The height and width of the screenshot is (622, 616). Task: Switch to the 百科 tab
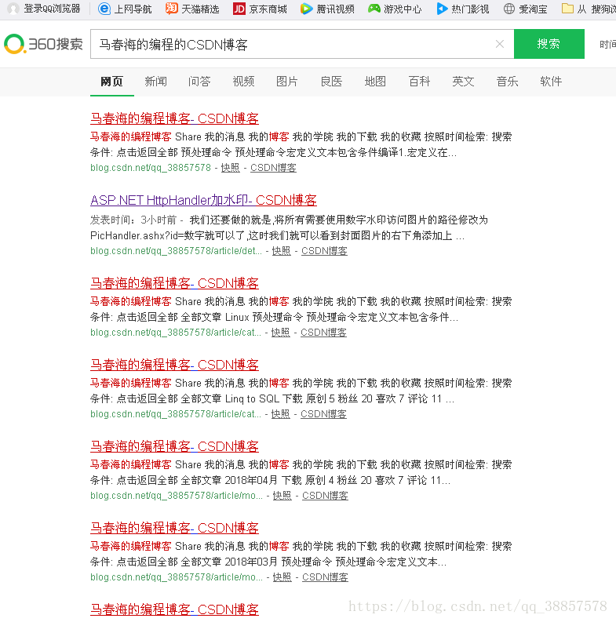point(419,82)
